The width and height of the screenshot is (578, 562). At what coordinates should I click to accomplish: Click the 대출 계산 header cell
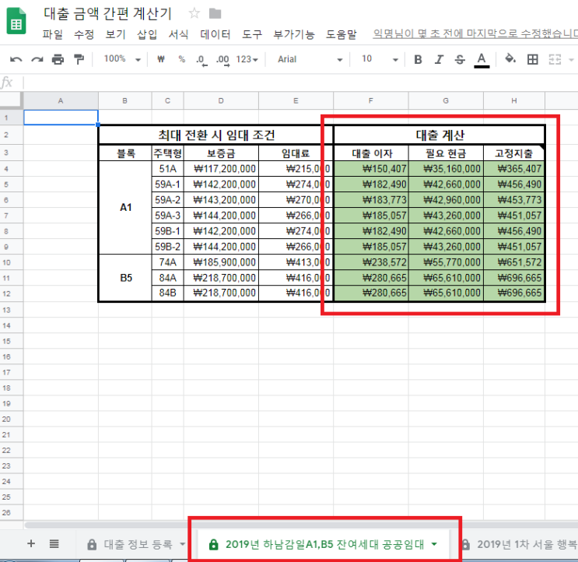point(440,135)
